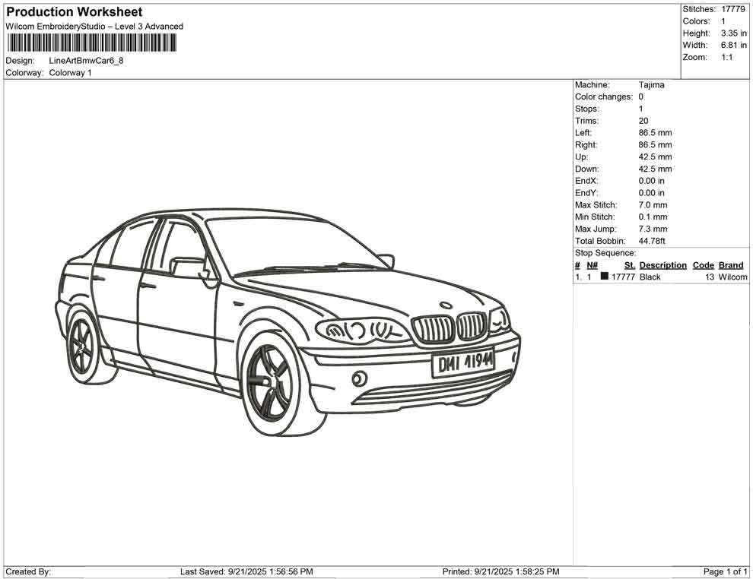Click the Stop Sequence heading

click(x=605, y=253)
